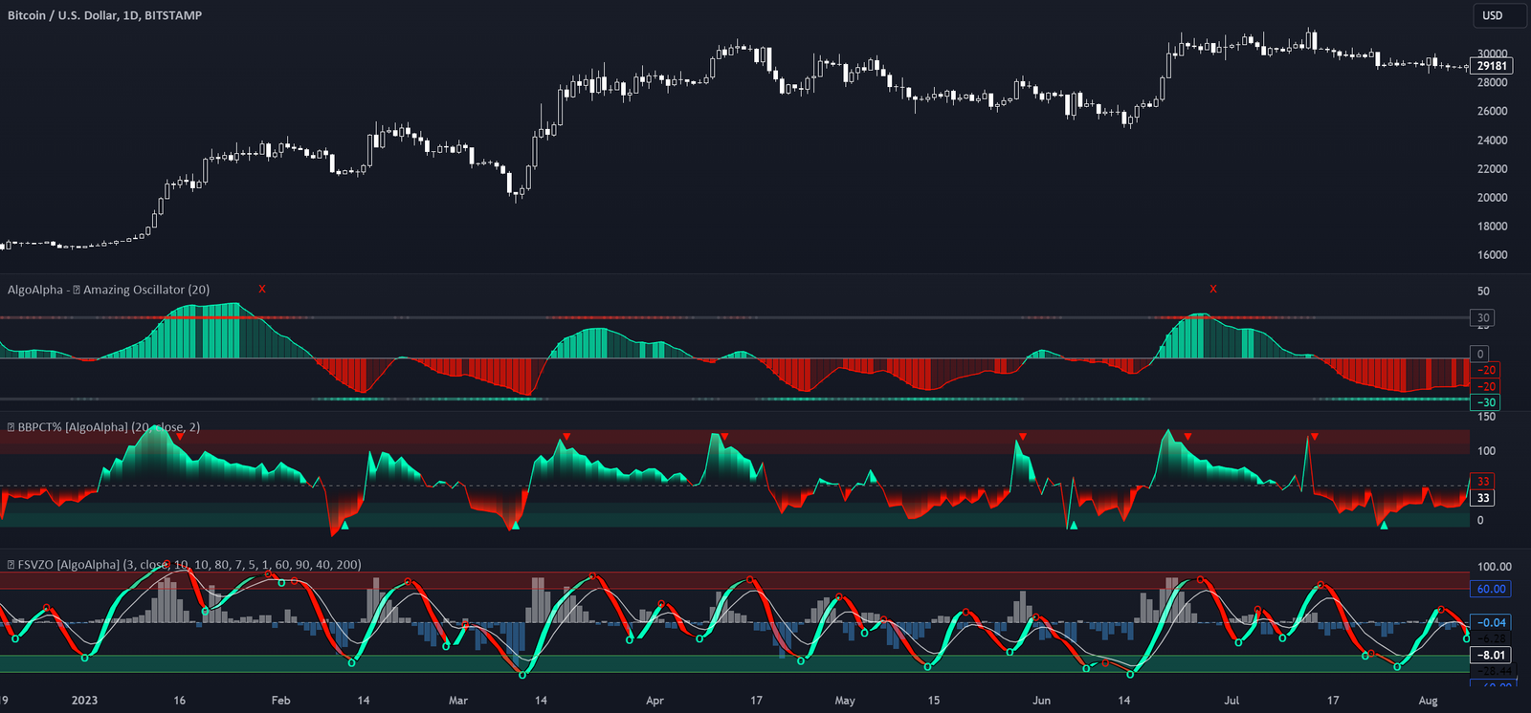The image size is (1531, 713).
Task: Click the 28000 price axis label
Action: 1493,82
